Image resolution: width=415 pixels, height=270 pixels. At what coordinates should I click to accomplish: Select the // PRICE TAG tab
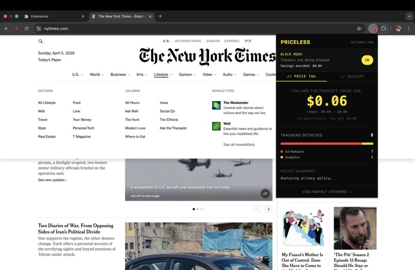(x=301, y=76)
